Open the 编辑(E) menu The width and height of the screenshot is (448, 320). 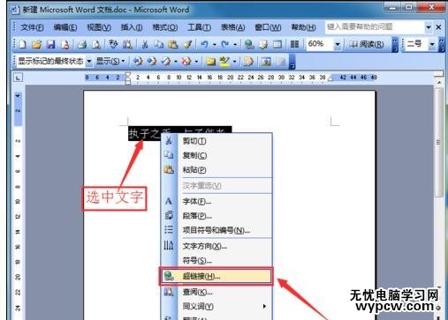65,27
